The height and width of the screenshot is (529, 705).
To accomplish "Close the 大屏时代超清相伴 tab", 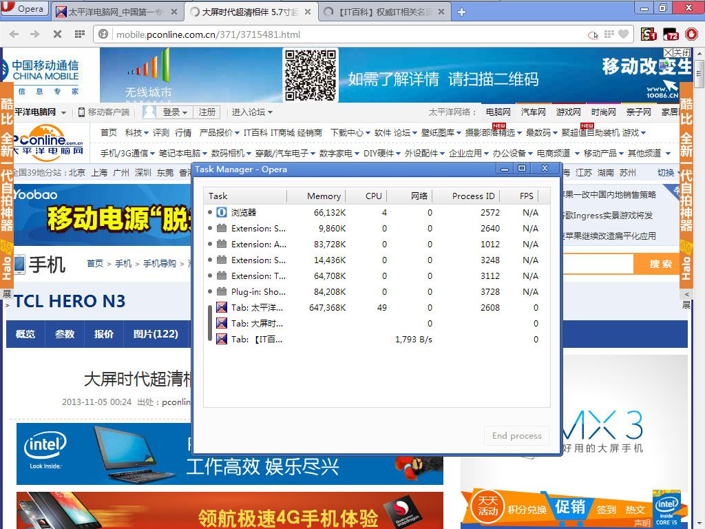I will [x=308, y=12].
